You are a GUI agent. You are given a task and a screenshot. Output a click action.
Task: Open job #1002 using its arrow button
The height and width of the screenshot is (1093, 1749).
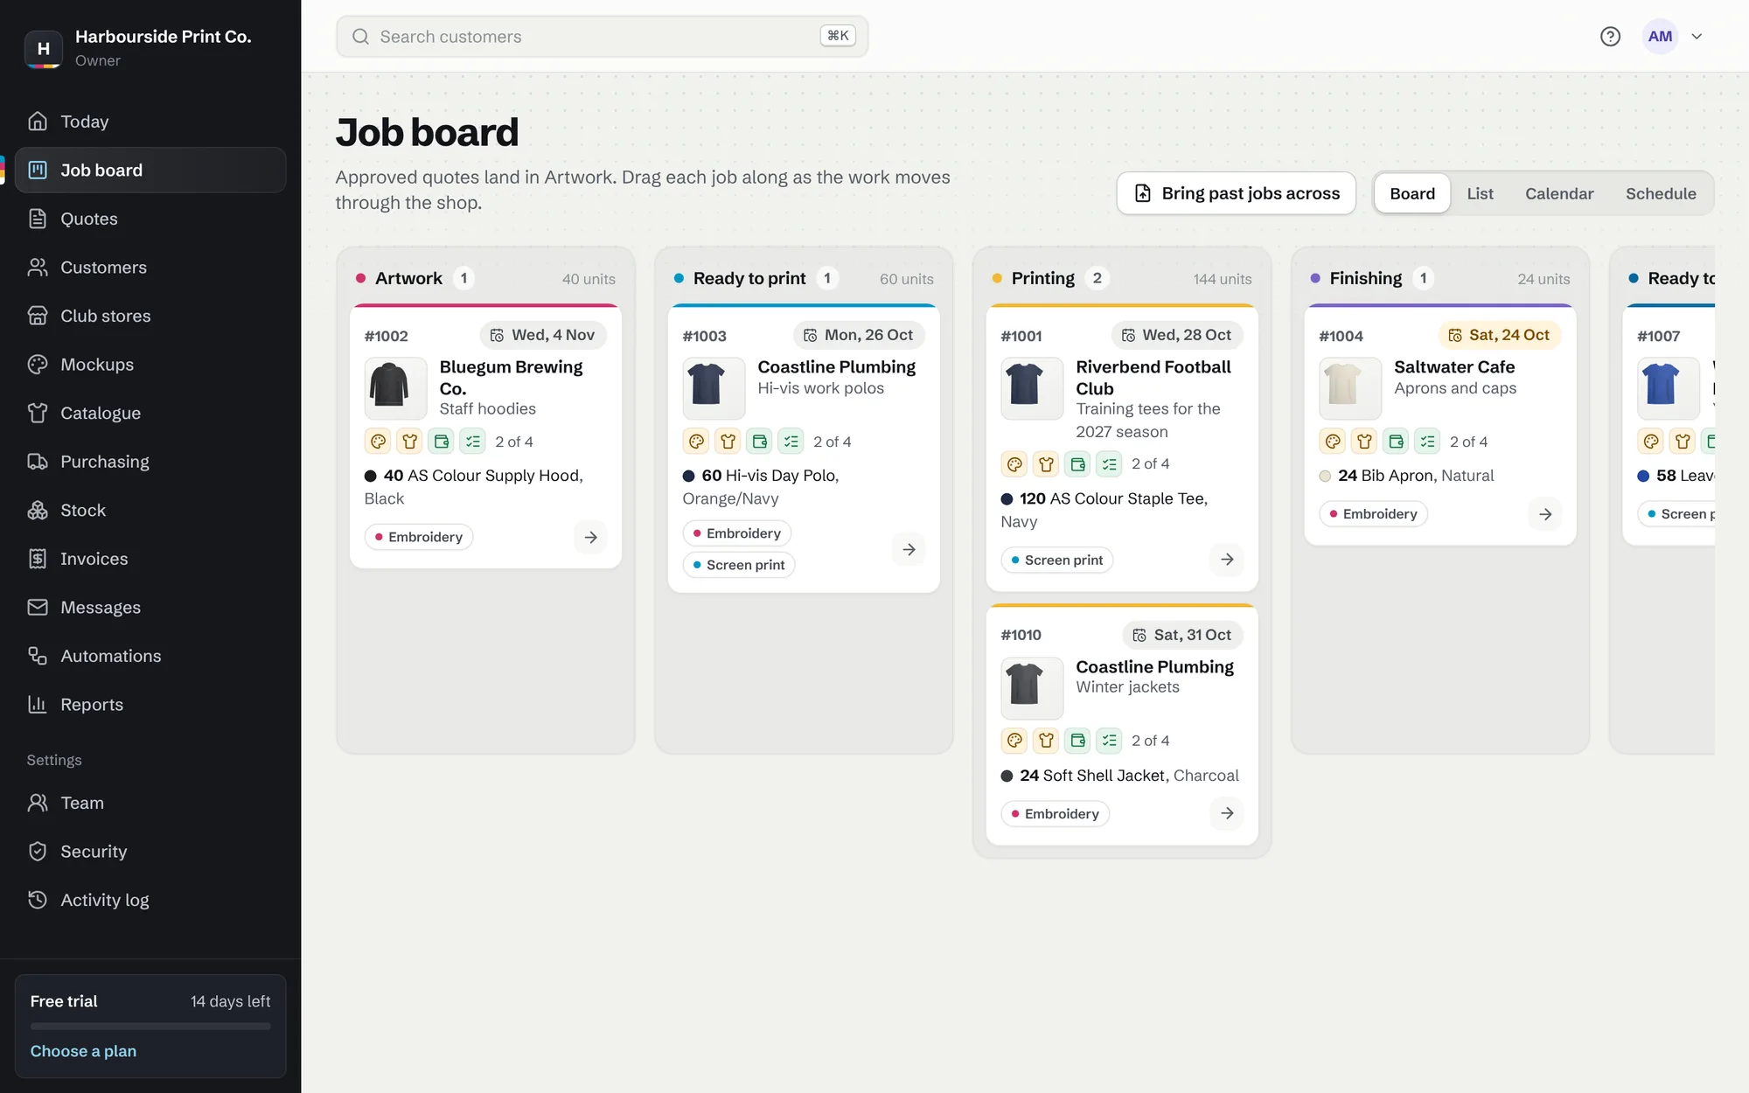(x=590, y=537)
